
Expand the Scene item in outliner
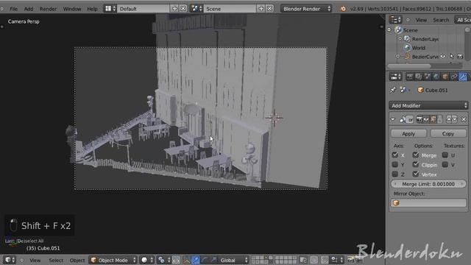tap(389, 30)
